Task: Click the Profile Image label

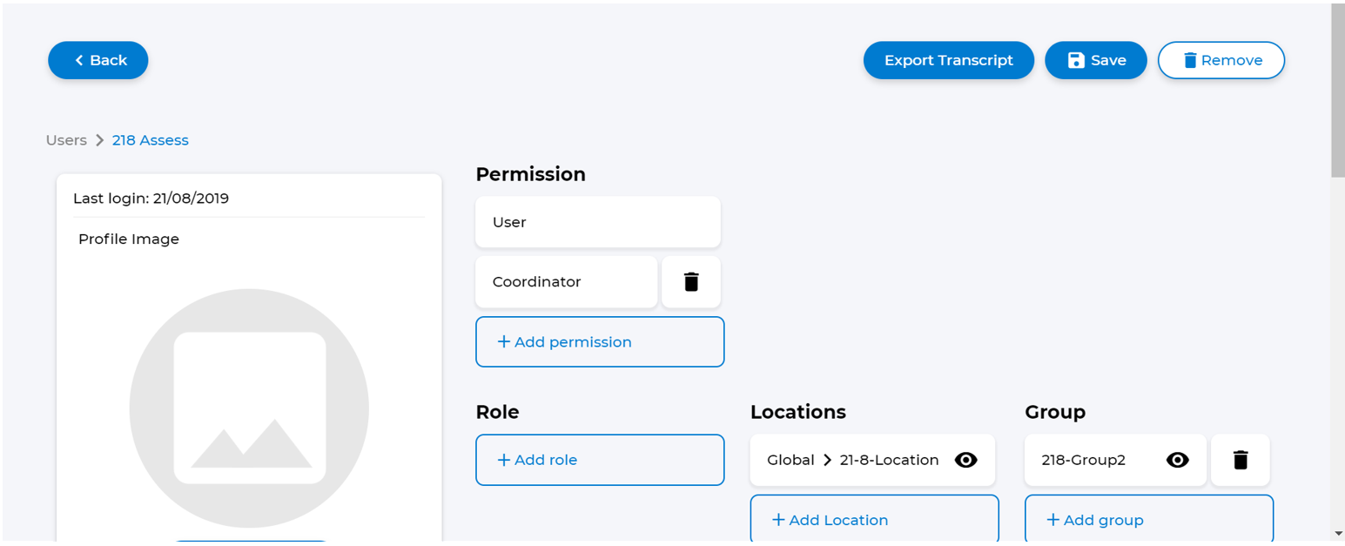Action: tap(129, 239)
